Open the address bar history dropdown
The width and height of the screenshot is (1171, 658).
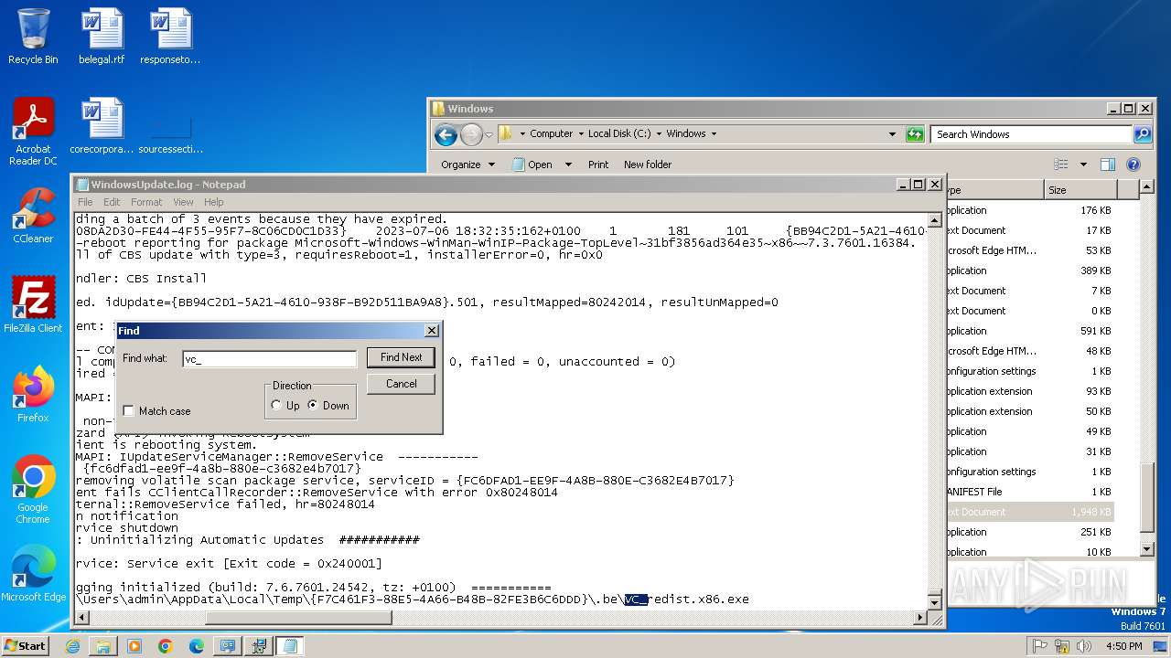coord(893,133)
